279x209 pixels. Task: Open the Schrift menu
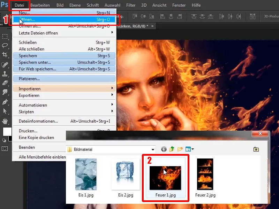(x=93, y=5)
